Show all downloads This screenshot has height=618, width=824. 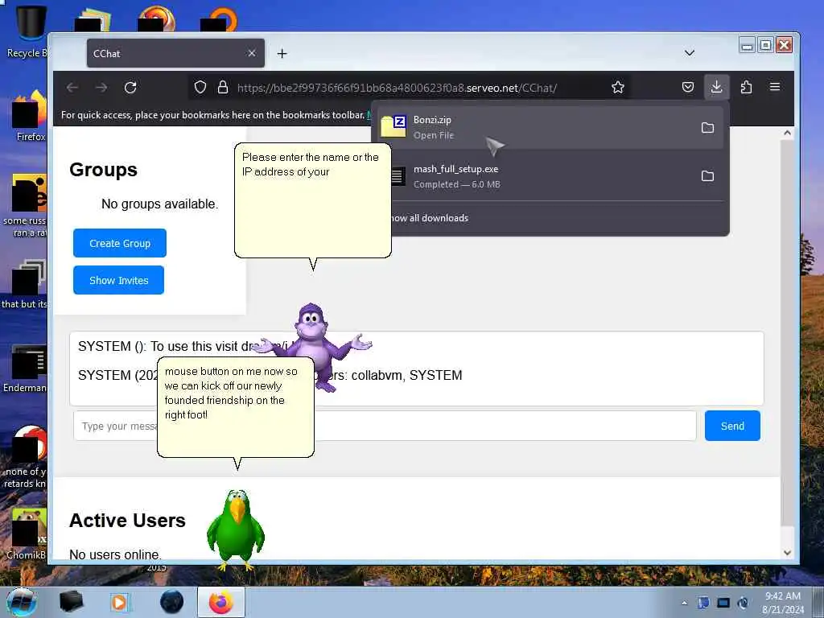430,218
